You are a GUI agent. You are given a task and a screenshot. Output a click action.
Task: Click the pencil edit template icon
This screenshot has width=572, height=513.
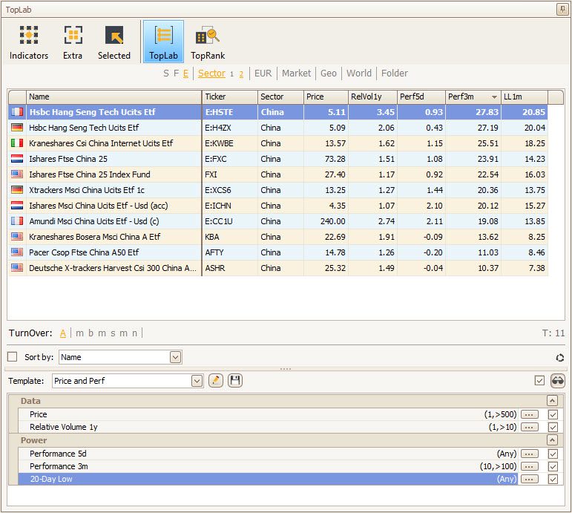click(216, 381)
